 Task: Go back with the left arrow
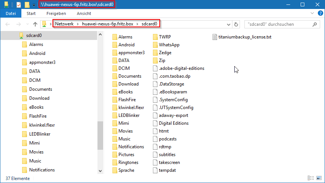7,24
